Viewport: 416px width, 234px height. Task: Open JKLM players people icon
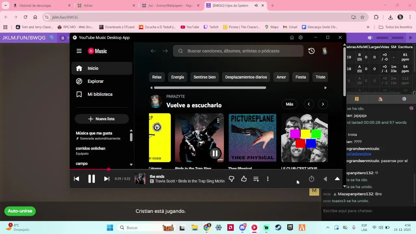(x=357, y=99)
